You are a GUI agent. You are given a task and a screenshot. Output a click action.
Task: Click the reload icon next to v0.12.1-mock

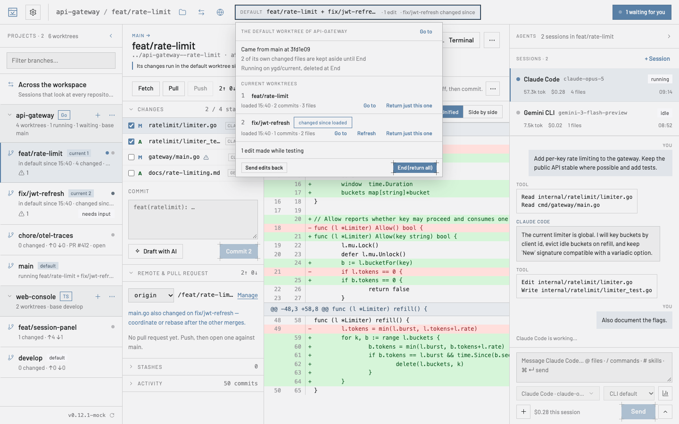(x=112, y=415)
